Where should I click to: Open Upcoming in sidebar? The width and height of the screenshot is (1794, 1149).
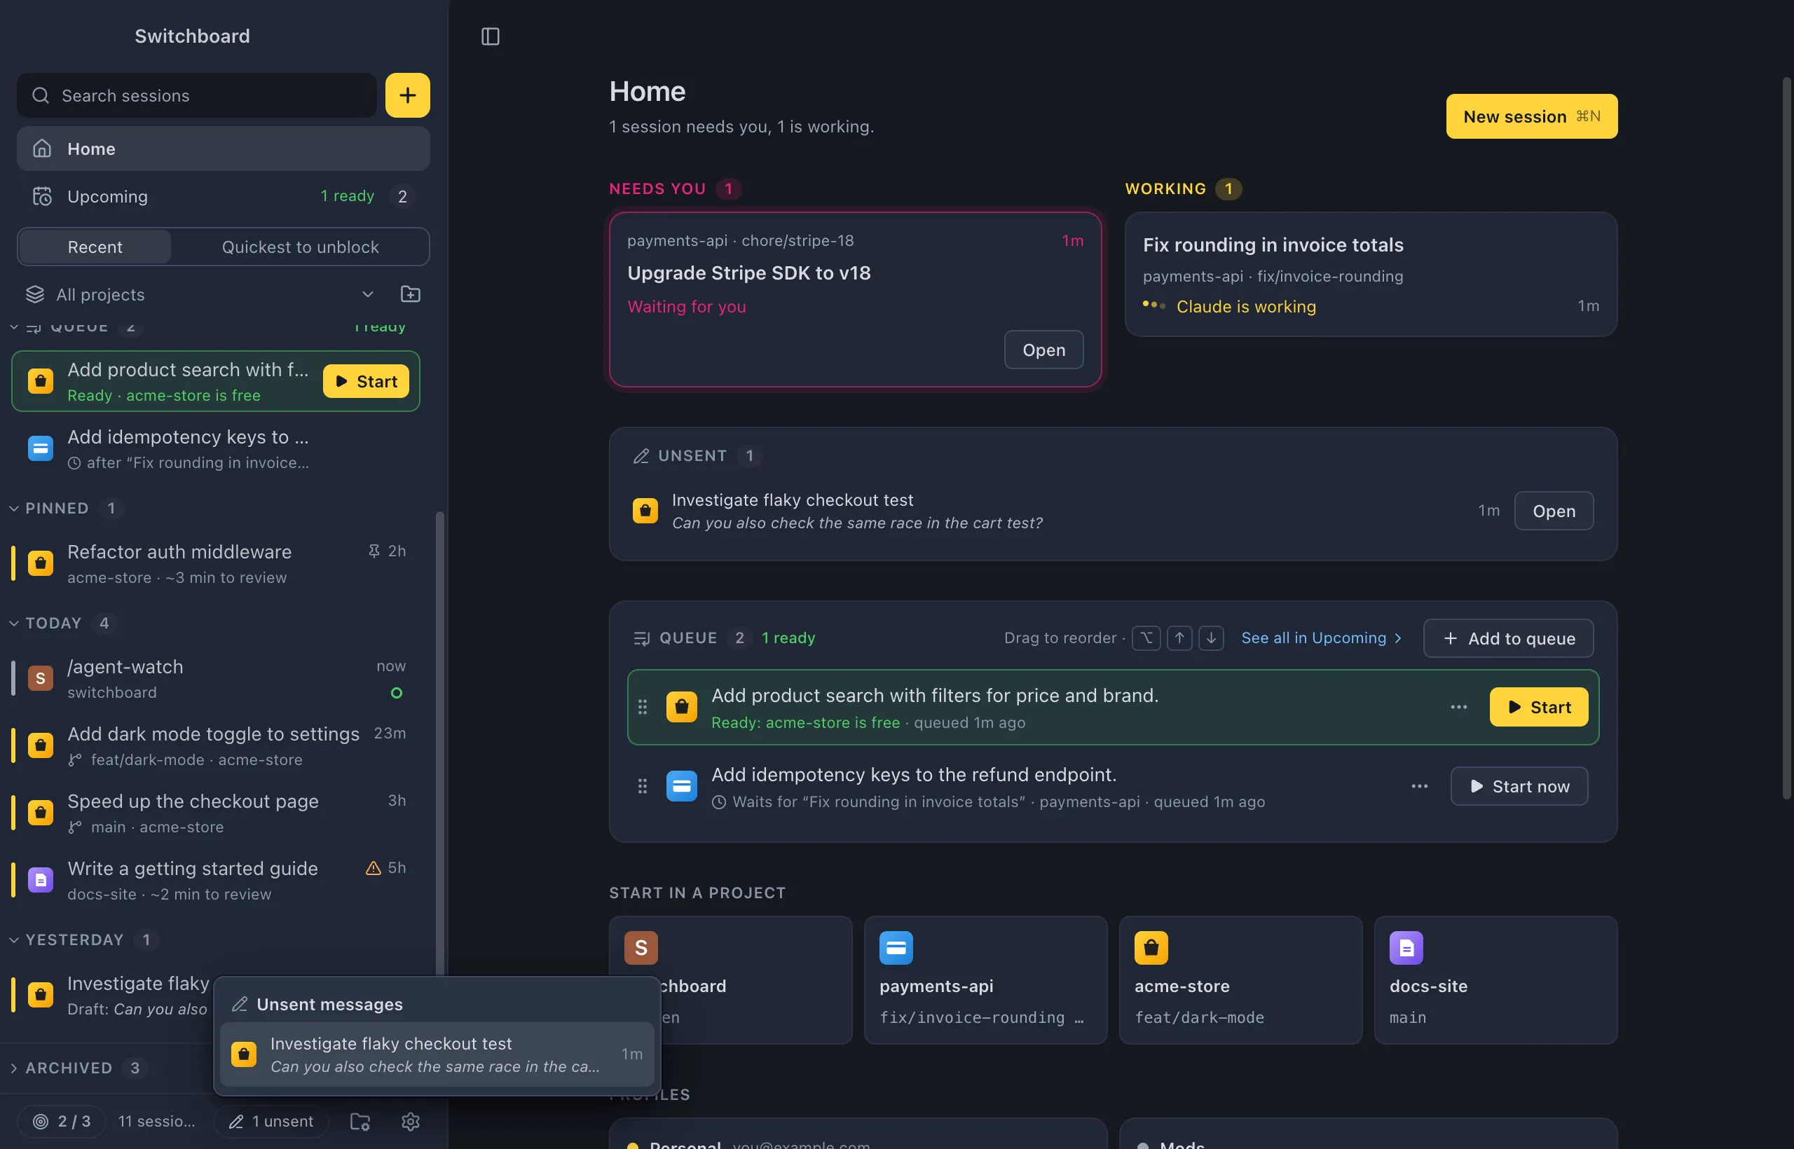[223, 196]
